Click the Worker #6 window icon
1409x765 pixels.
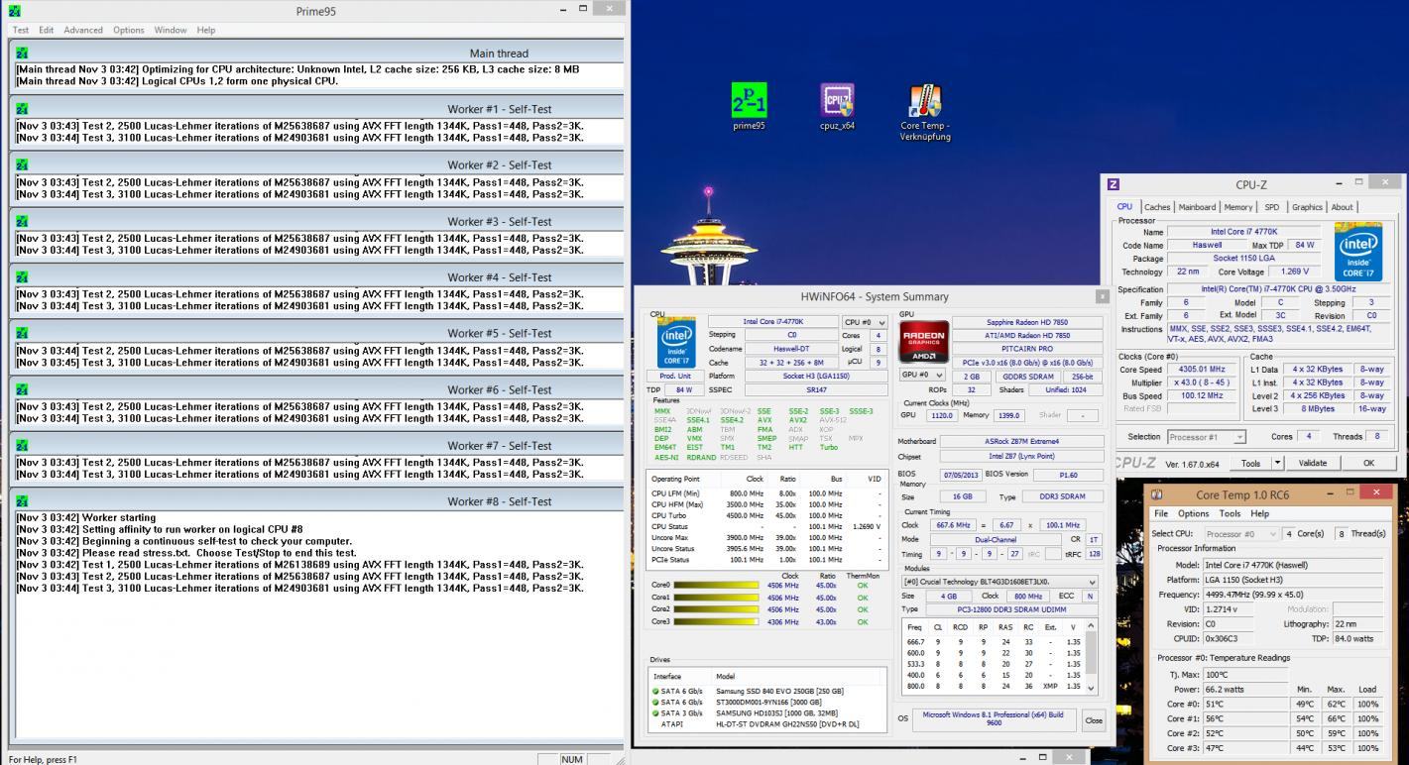22,389
